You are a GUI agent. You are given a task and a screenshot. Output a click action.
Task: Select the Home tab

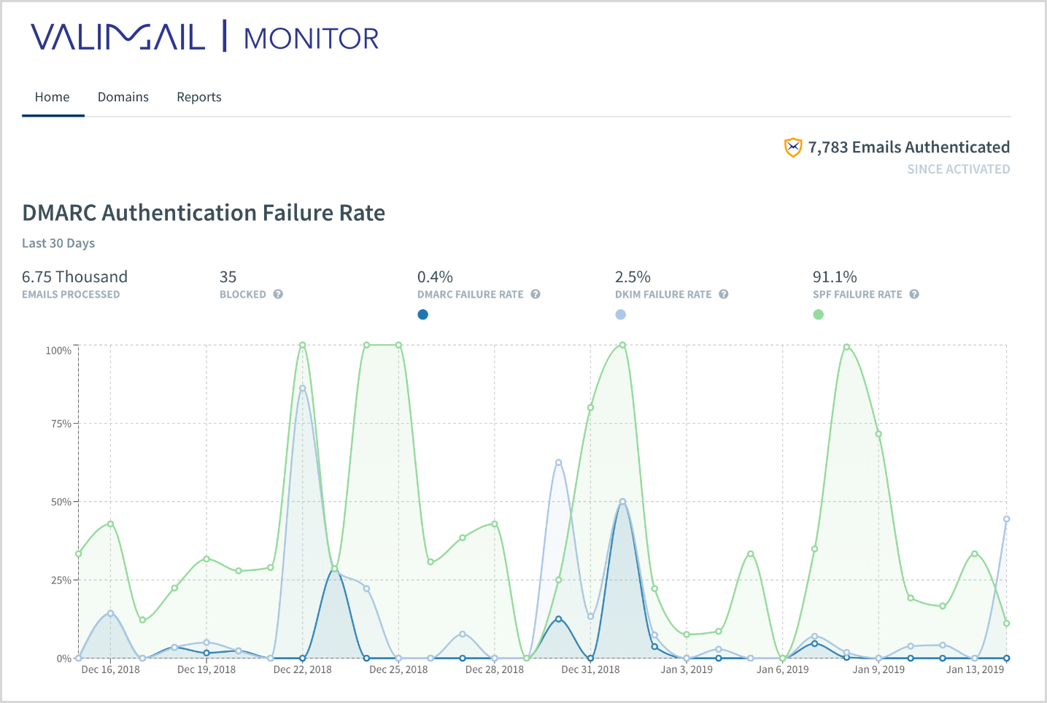52,96
